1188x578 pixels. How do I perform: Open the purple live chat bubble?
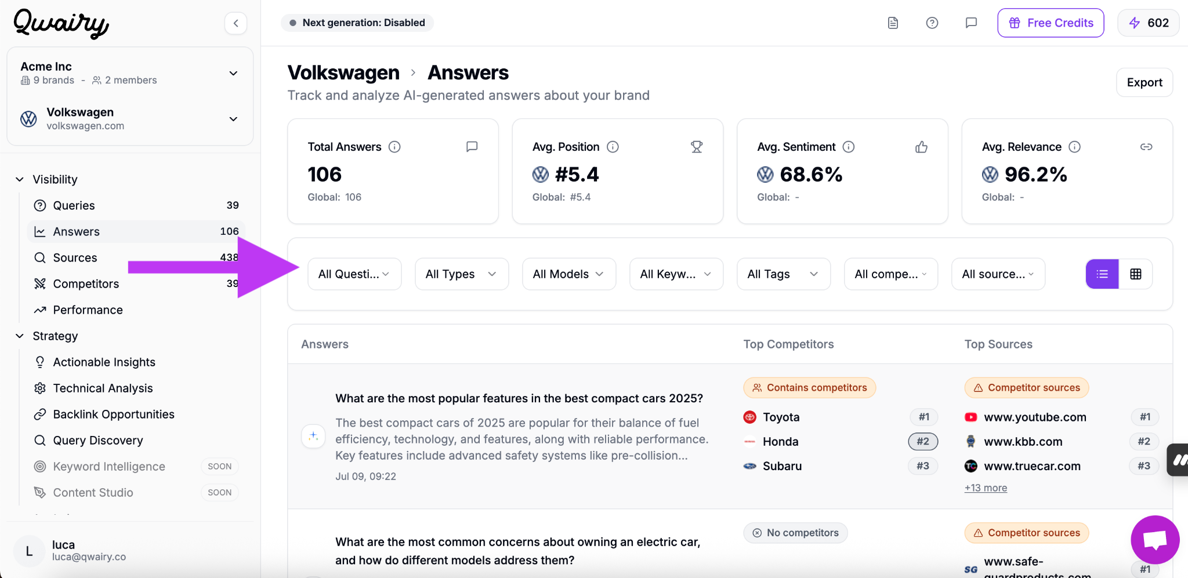[x=1155, y=540]
